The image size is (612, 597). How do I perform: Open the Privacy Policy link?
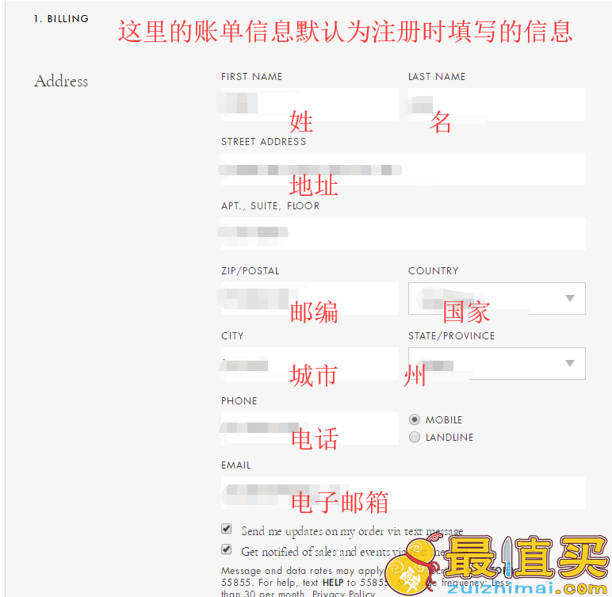click(x=343, y=594)
